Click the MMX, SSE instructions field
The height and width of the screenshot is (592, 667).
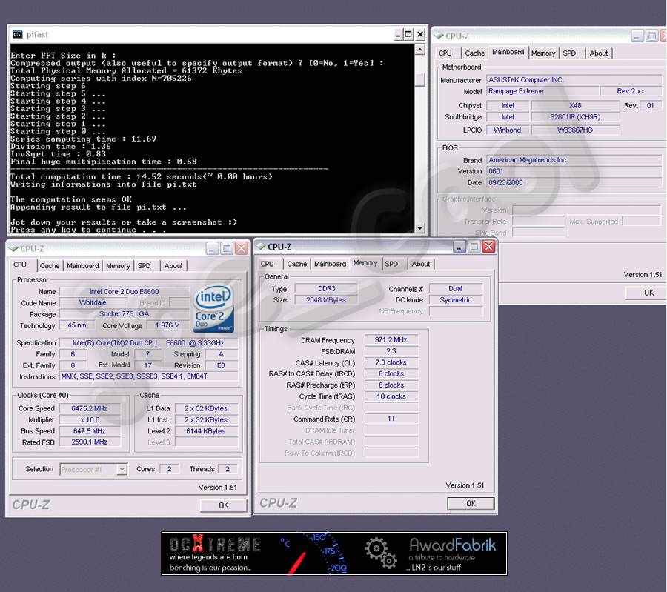click(148, 376)
